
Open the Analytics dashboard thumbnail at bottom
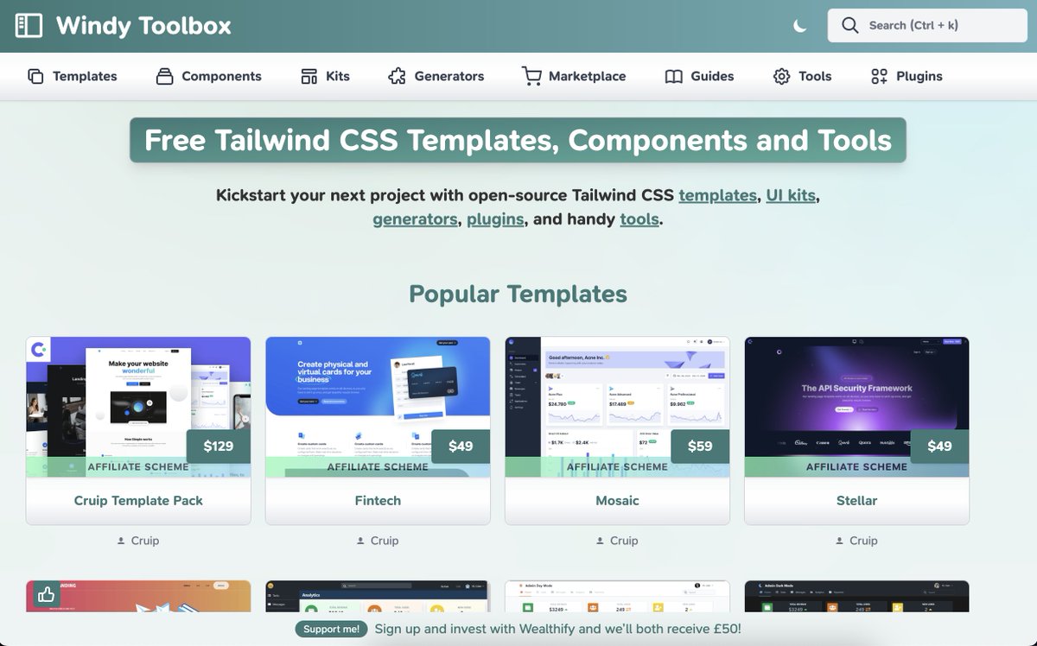378,597
